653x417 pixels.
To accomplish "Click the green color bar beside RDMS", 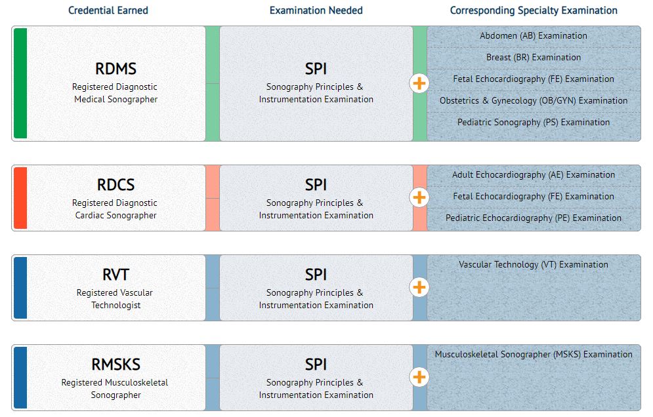I will coord(20,83).
